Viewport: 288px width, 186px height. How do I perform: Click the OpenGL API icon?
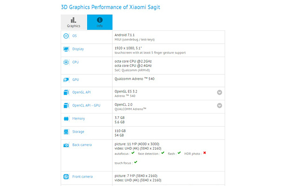pos(65,93)
